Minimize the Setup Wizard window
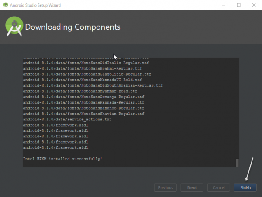Image resolution: width=262 pixels, height=197 pixels. pyautogui.click(x=224, y=5)
